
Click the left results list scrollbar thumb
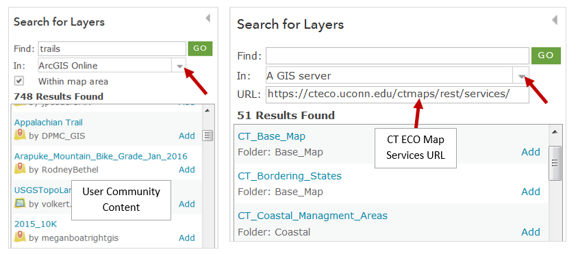tap(208, 136)
